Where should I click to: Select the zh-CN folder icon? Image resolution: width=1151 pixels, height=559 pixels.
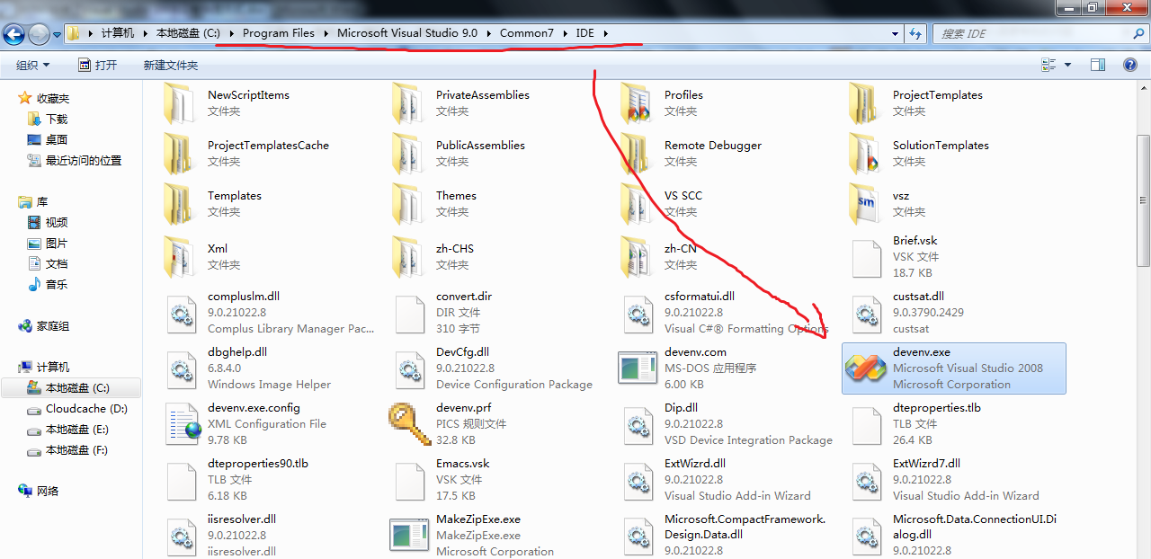[x=638, y=256]
